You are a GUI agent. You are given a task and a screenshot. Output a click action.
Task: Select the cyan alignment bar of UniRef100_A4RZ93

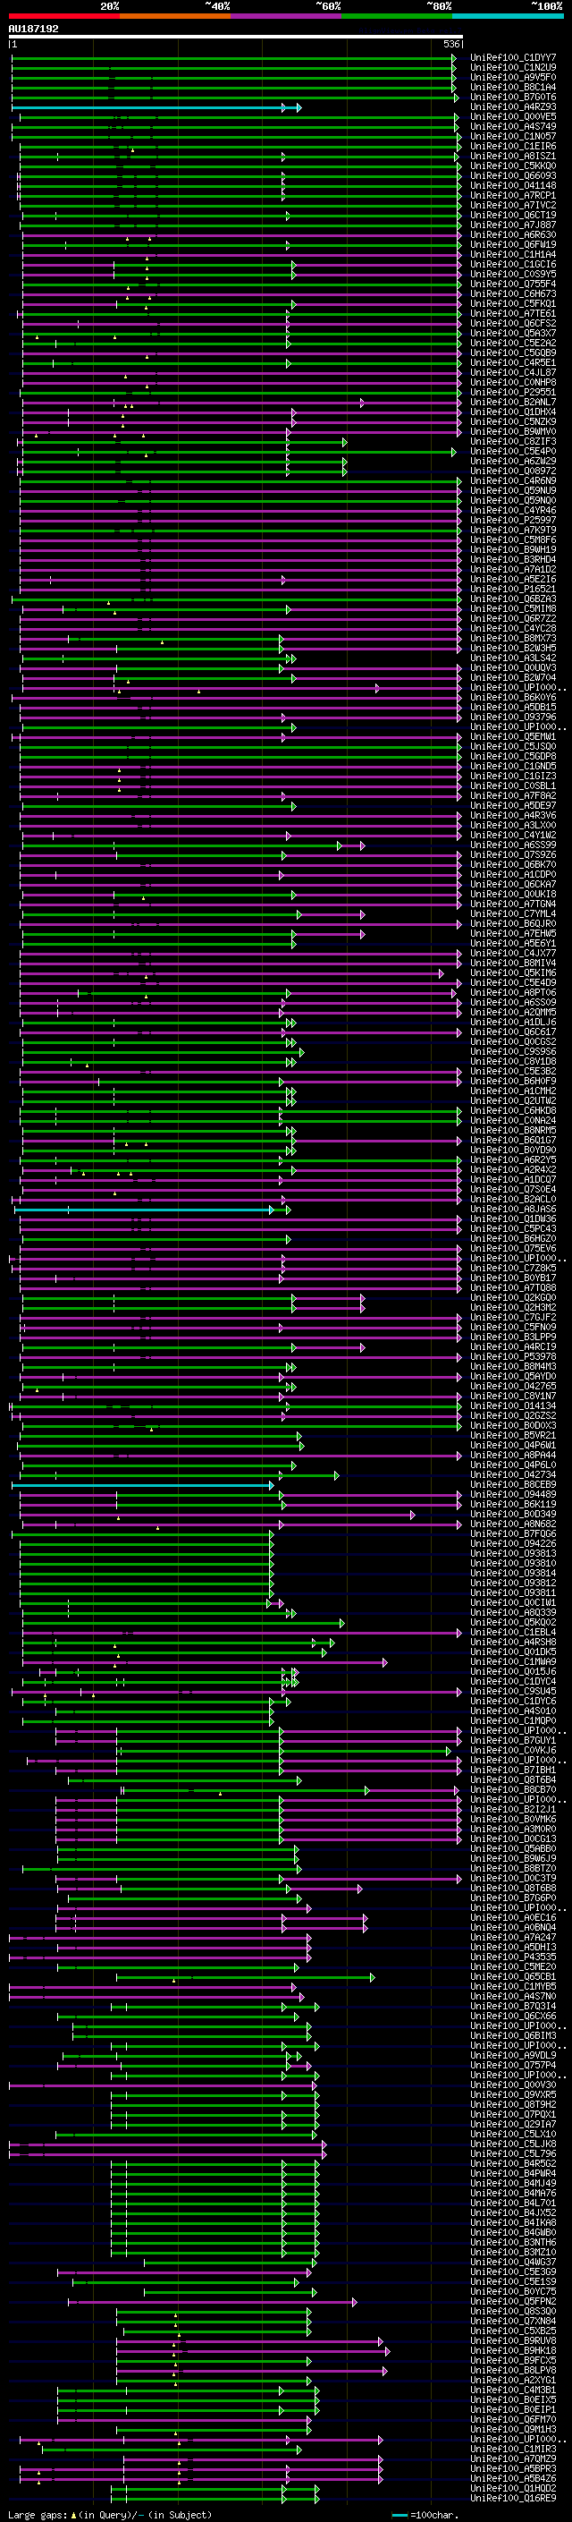pyautogui.click(x=155, y=107)
